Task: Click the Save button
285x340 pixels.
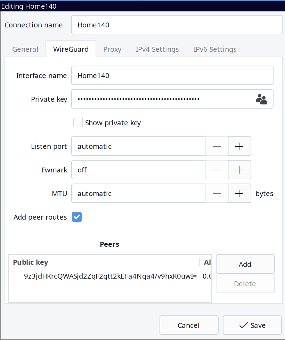Action: [252, 325]
